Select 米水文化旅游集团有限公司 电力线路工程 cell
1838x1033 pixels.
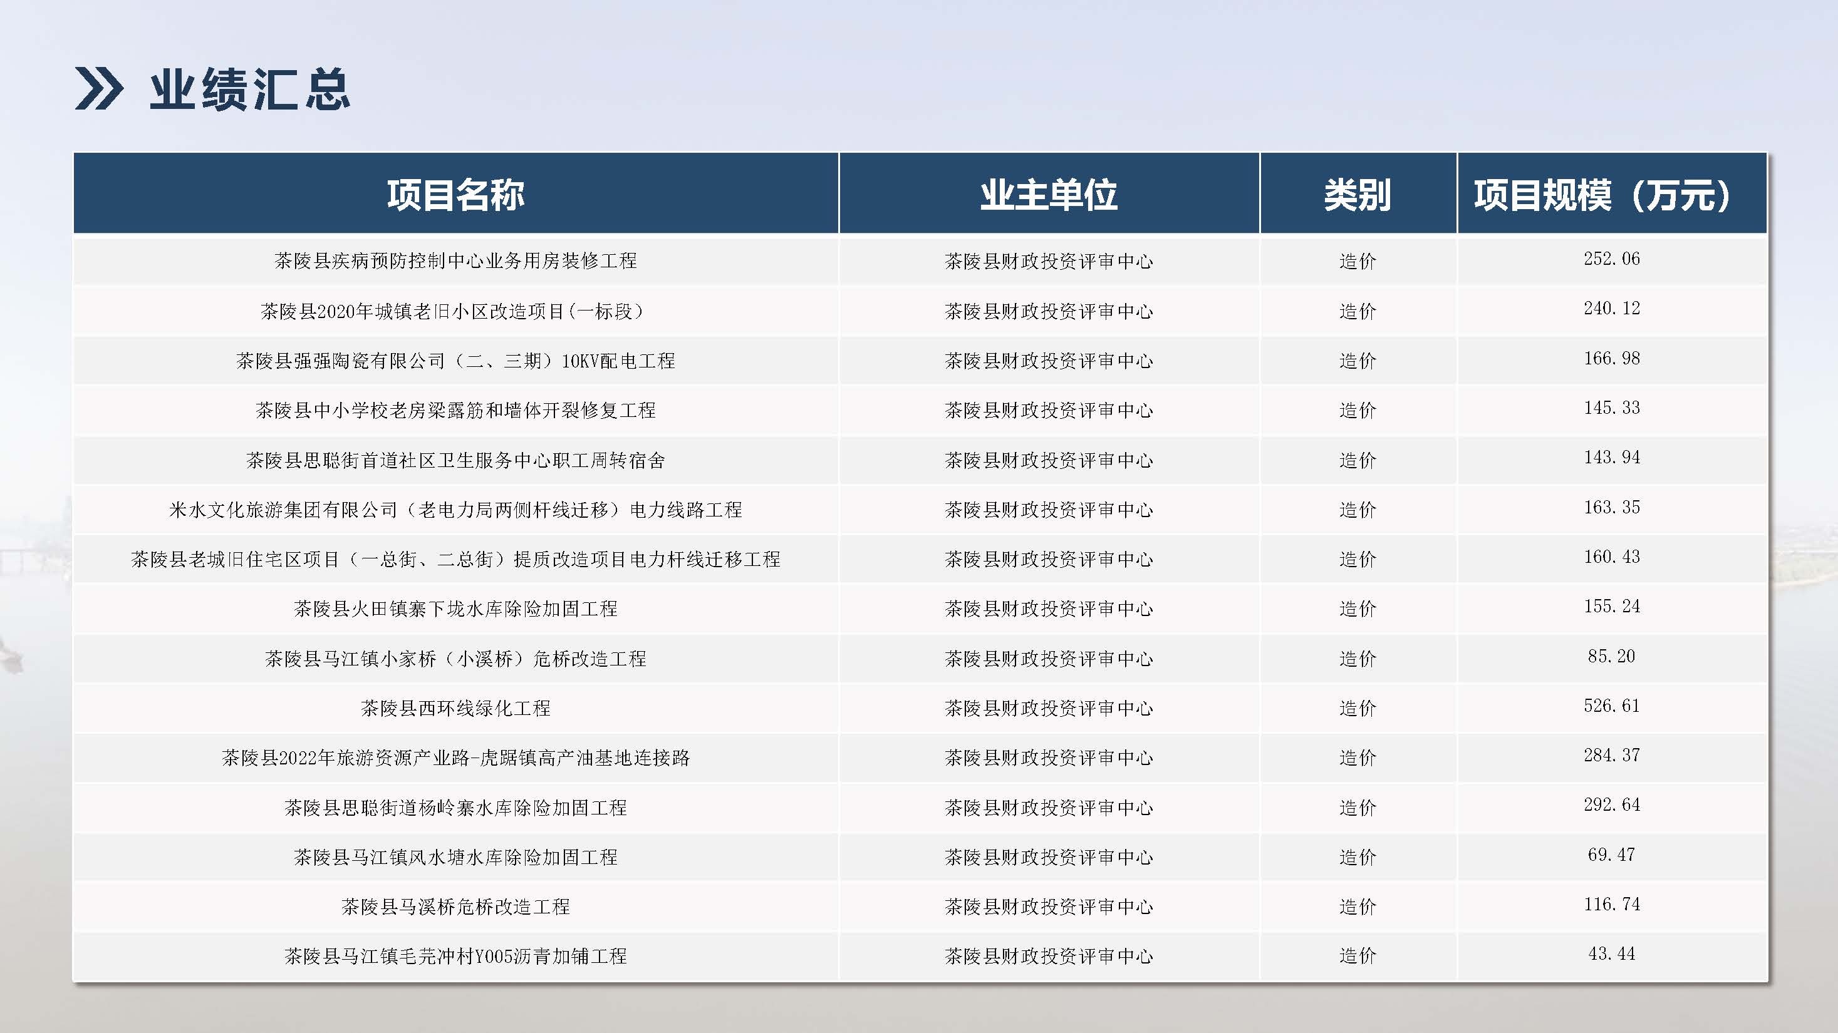coord(456,510)
